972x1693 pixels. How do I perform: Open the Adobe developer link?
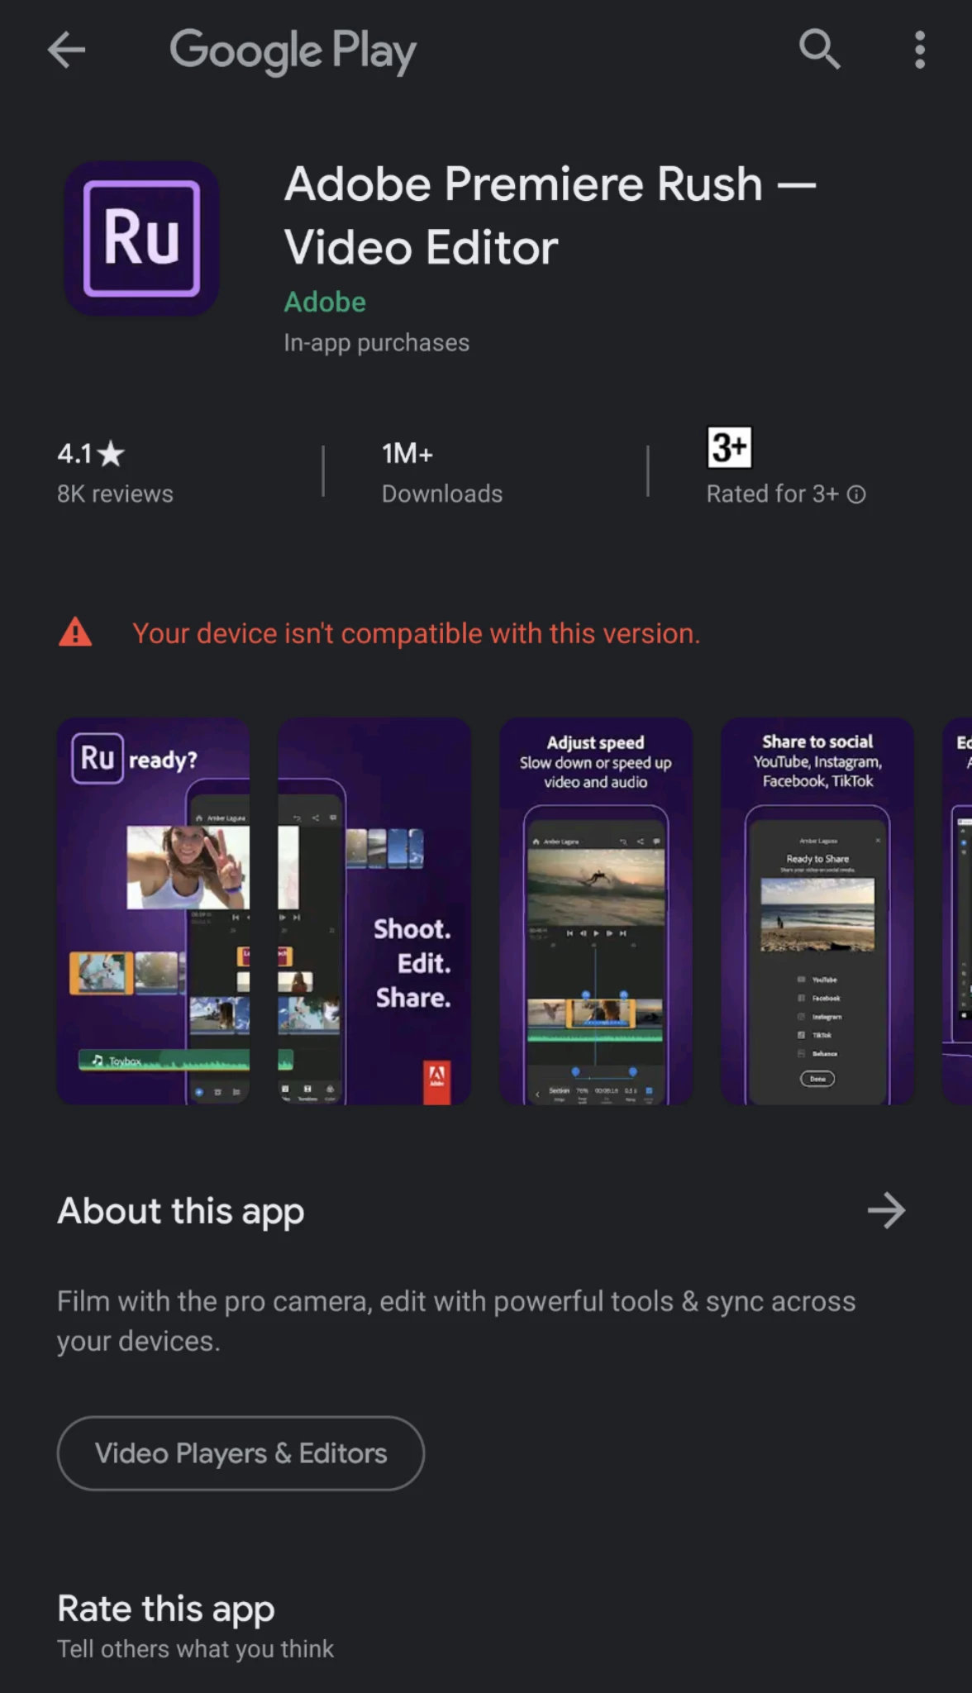coord(325,302)
